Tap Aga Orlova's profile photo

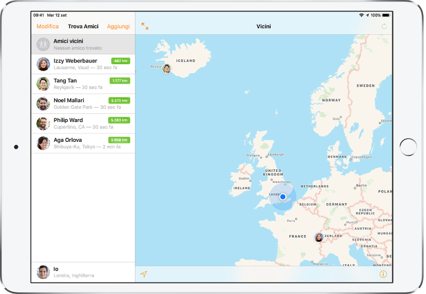pyautogui.click(x=43, y=143)
